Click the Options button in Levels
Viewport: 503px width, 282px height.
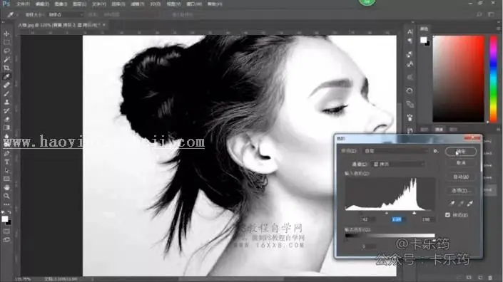point(461,190)
